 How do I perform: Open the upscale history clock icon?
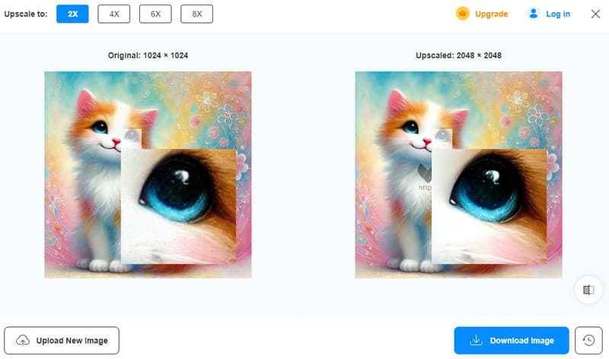pos(588,340)
